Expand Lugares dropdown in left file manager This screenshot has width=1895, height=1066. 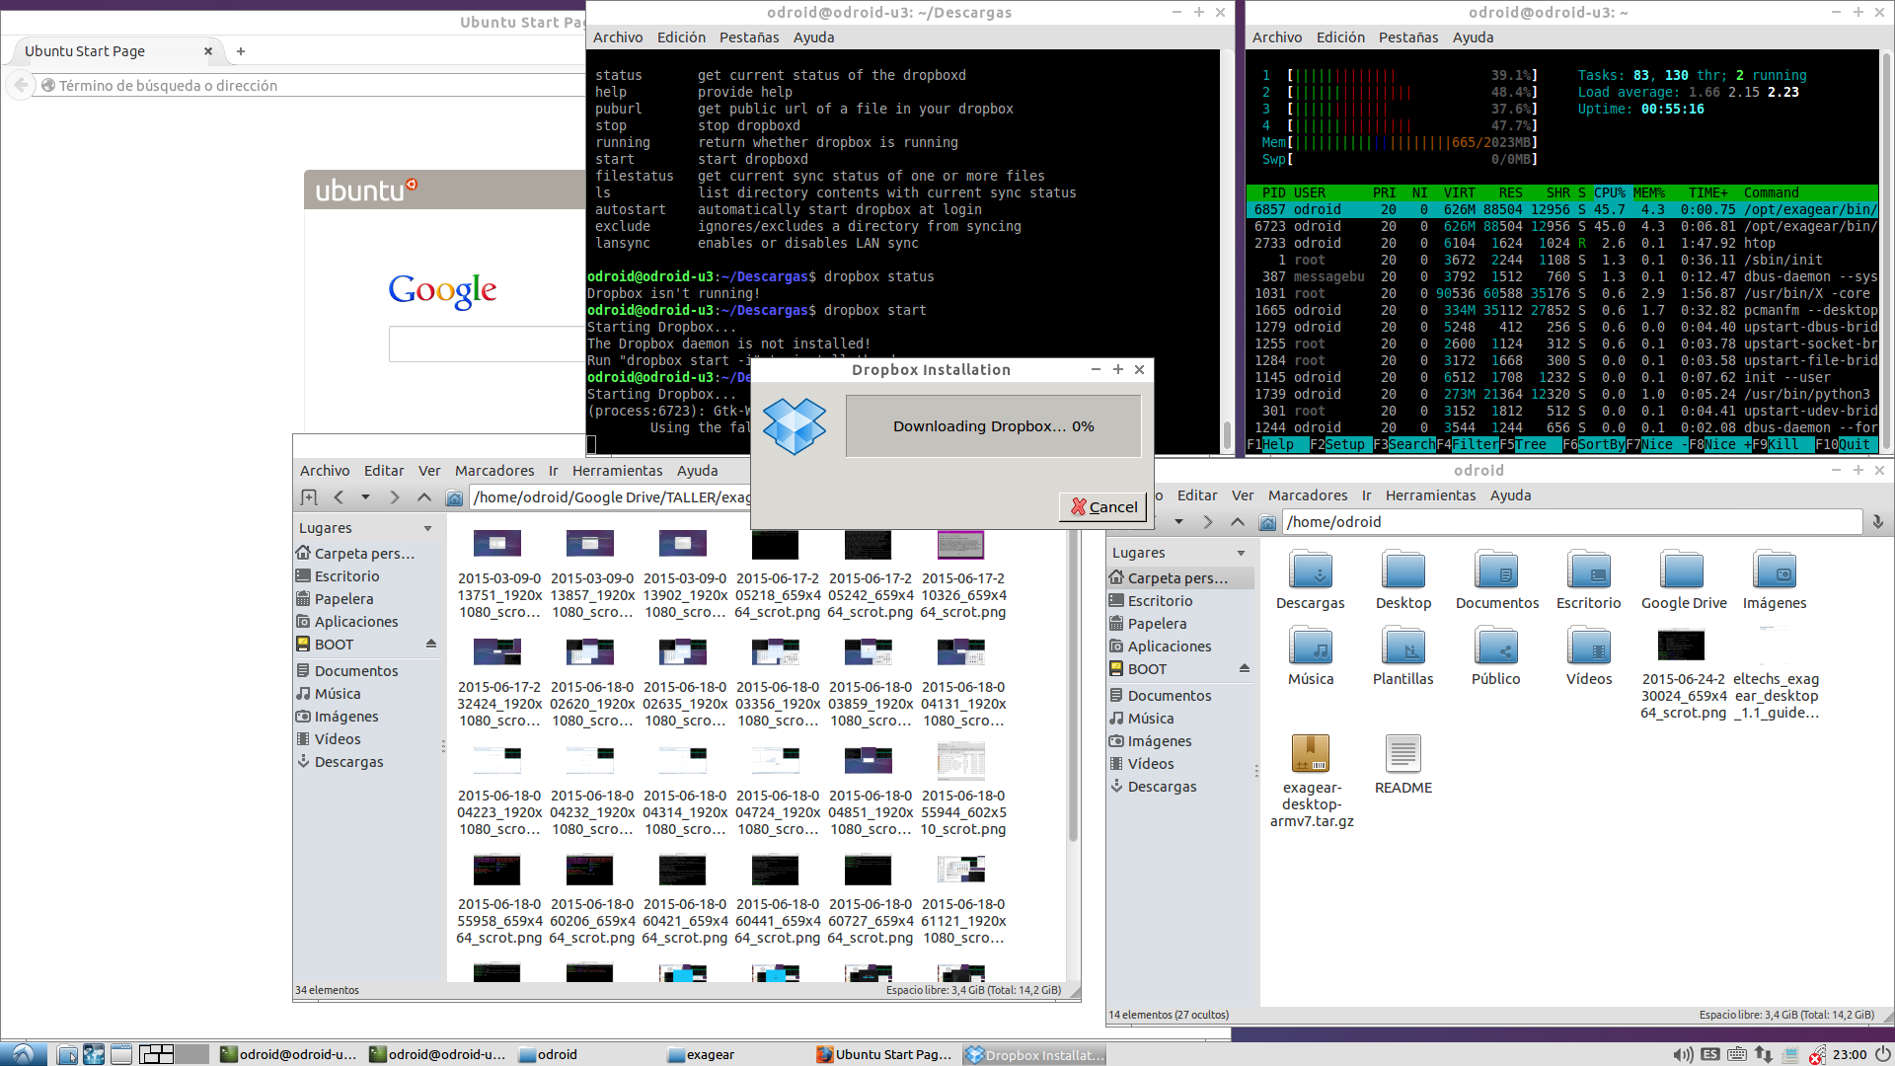[427, 528]
